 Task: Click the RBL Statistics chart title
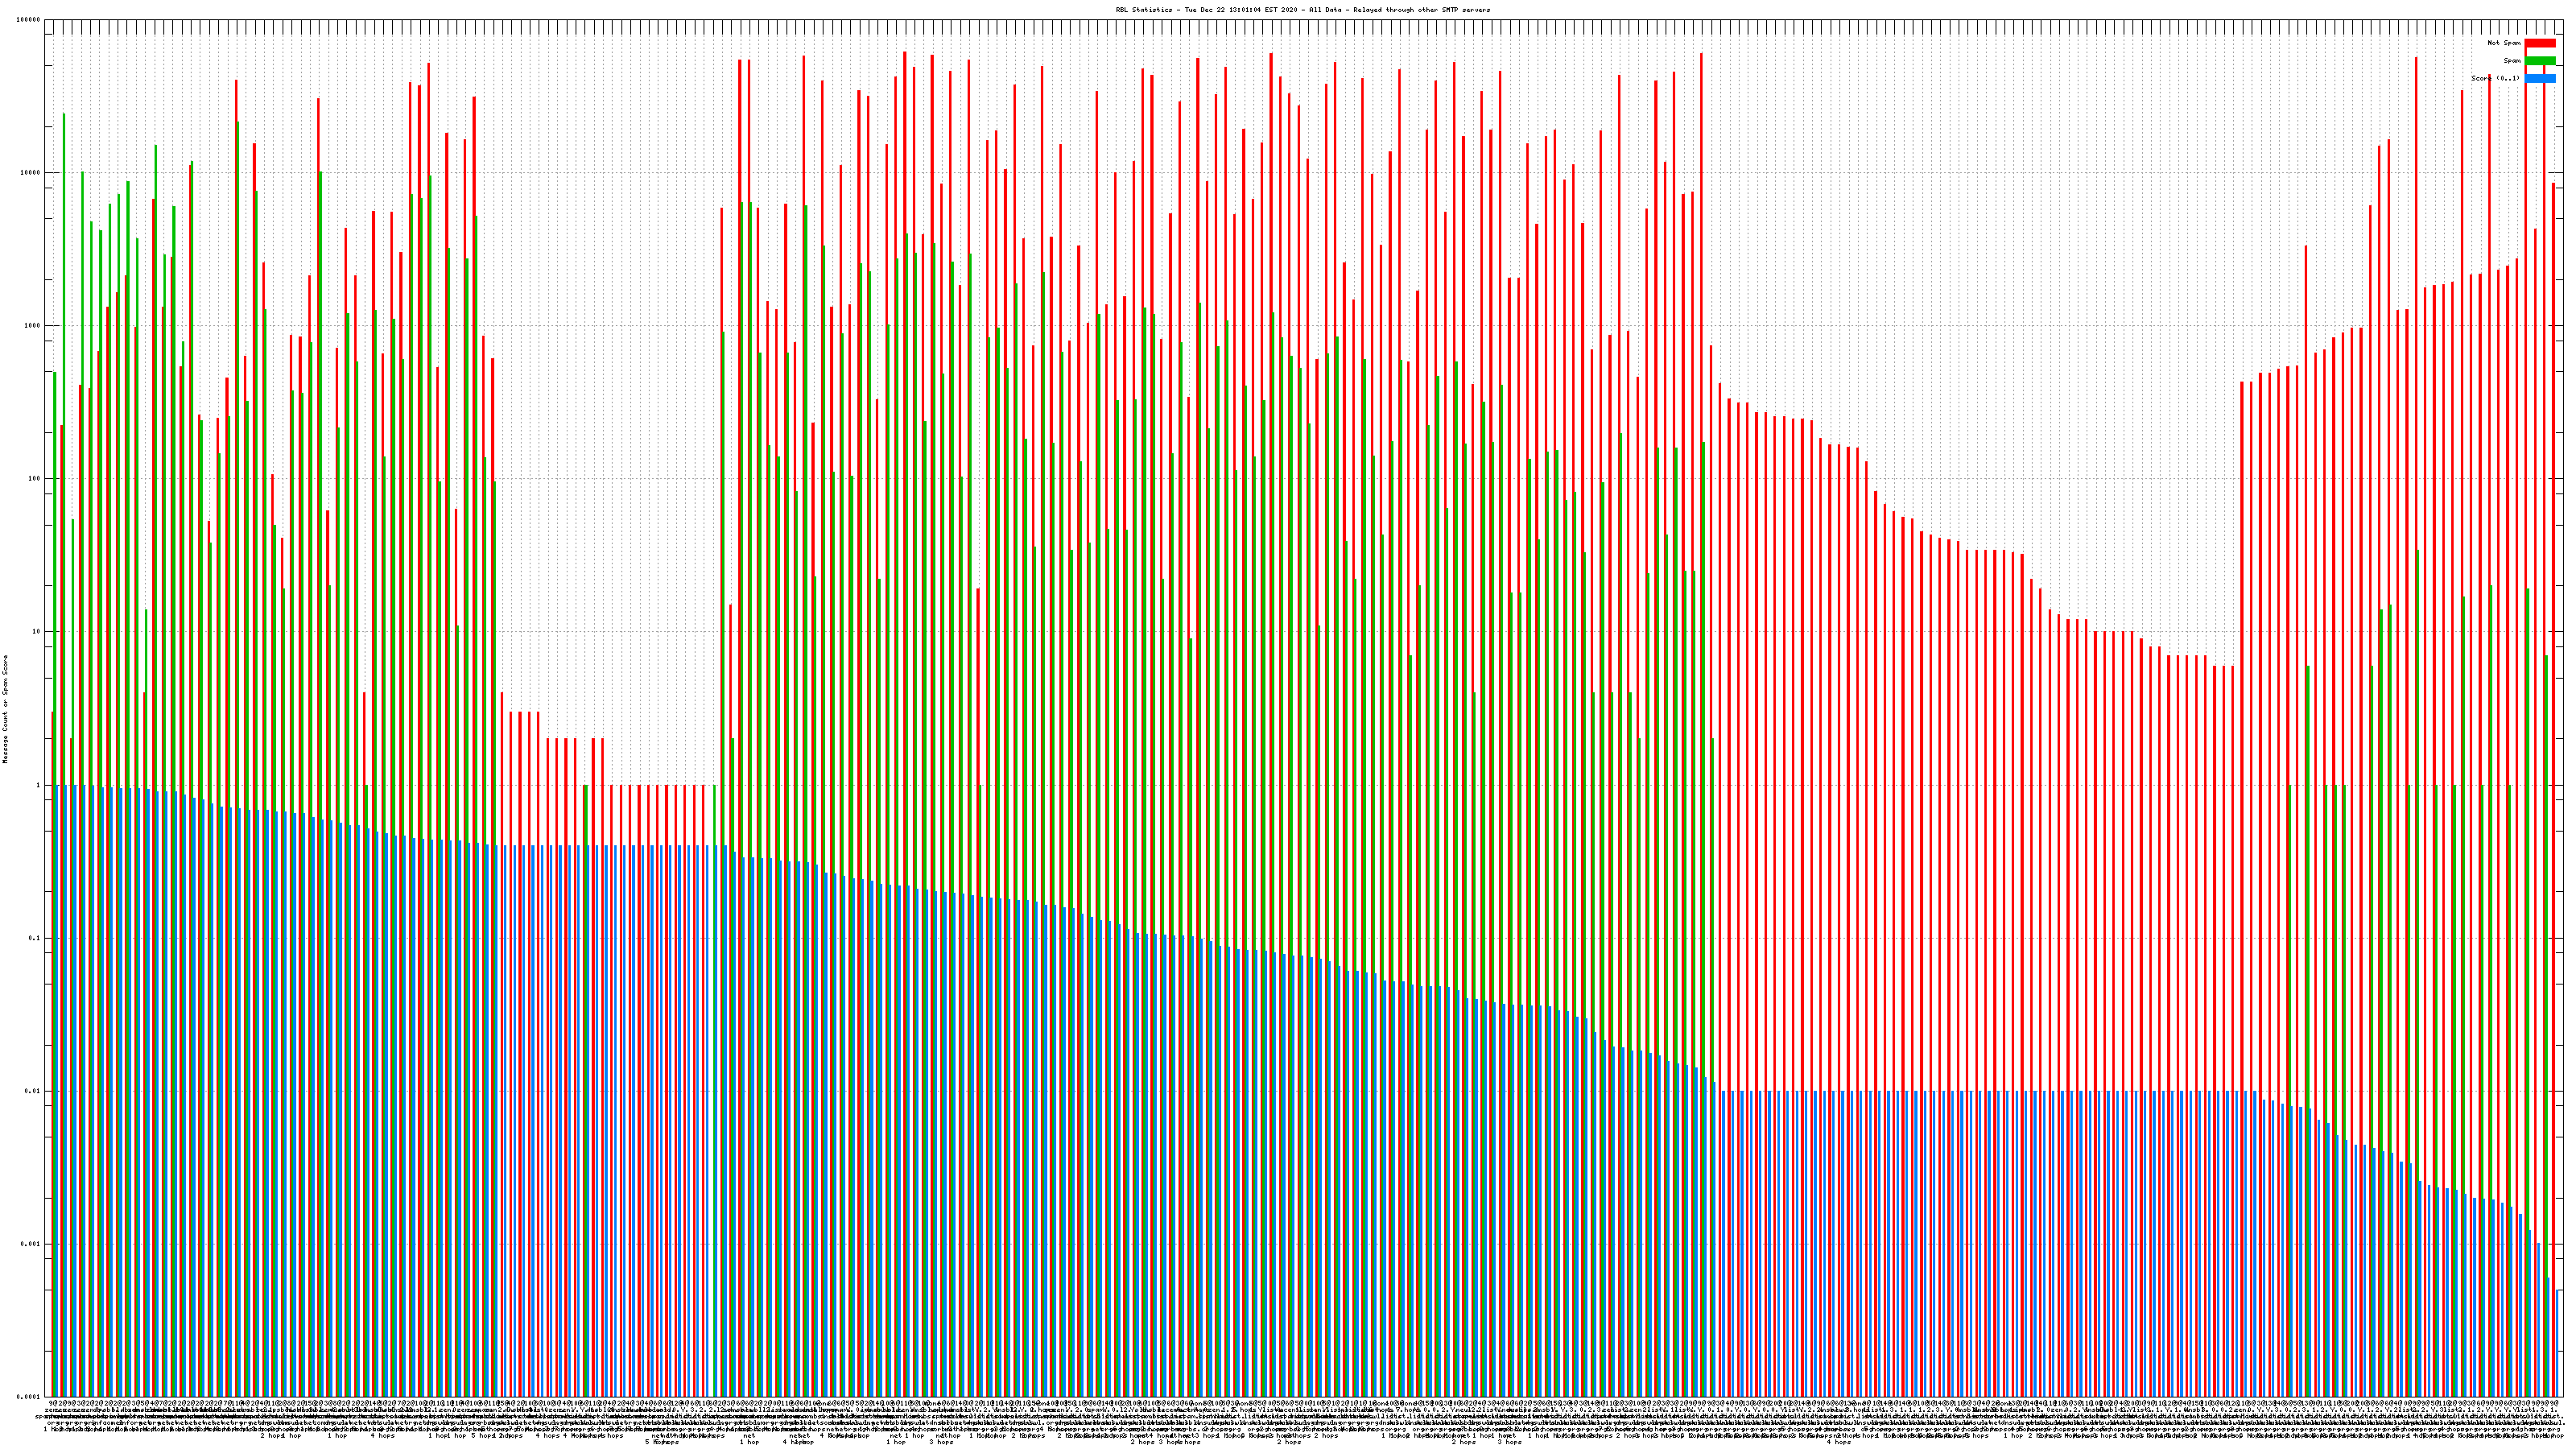(x=1302, y=10)
